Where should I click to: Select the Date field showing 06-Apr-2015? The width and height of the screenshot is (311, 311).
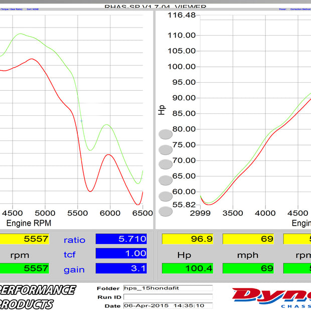pos(168,305)
